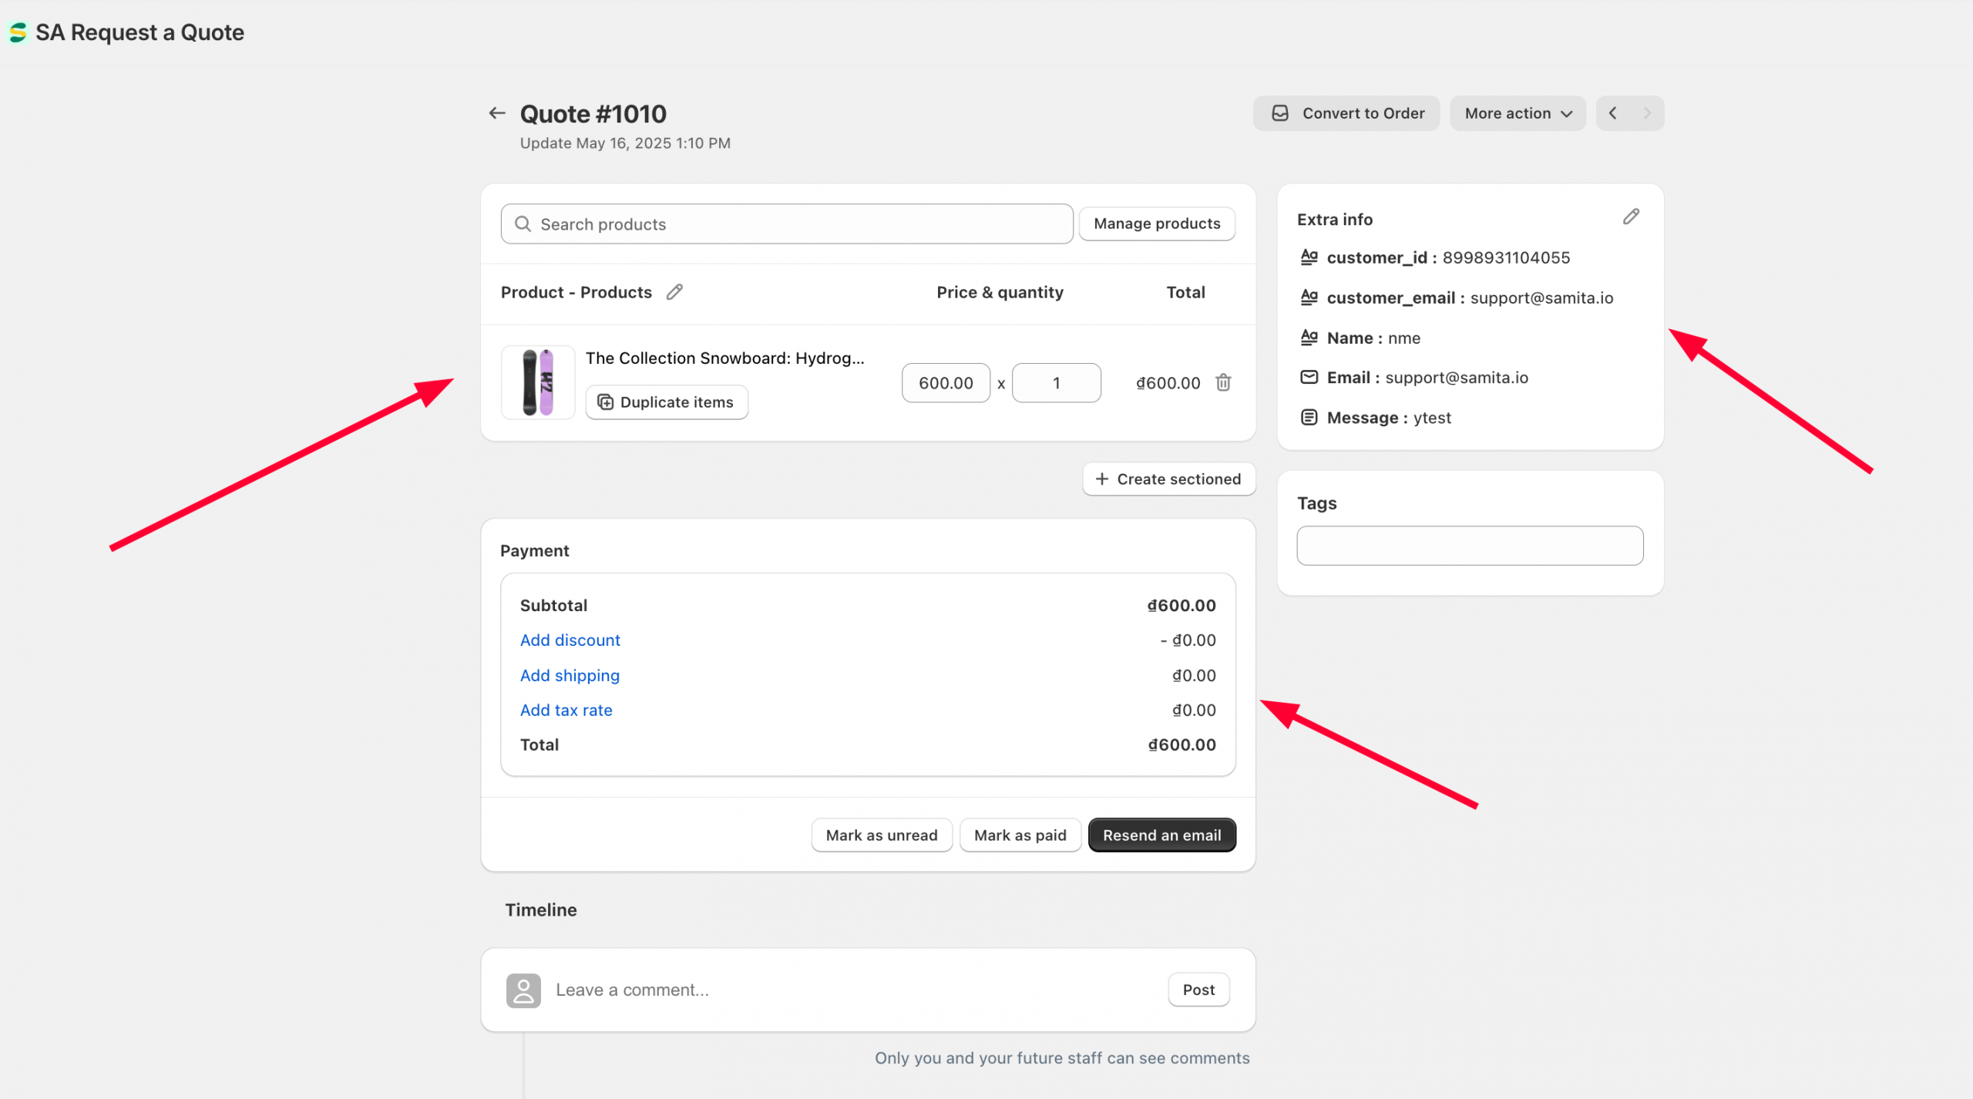The image size is (1973, 1099).
Task: Click the customer_email value support@samita.io
Action: [1541, 297]
